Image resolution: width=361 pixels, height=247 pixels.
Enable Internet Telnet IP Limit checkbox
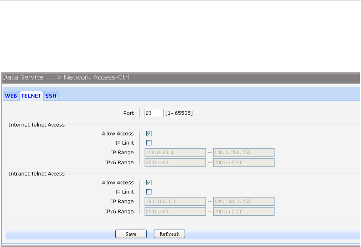pos(149,143)
